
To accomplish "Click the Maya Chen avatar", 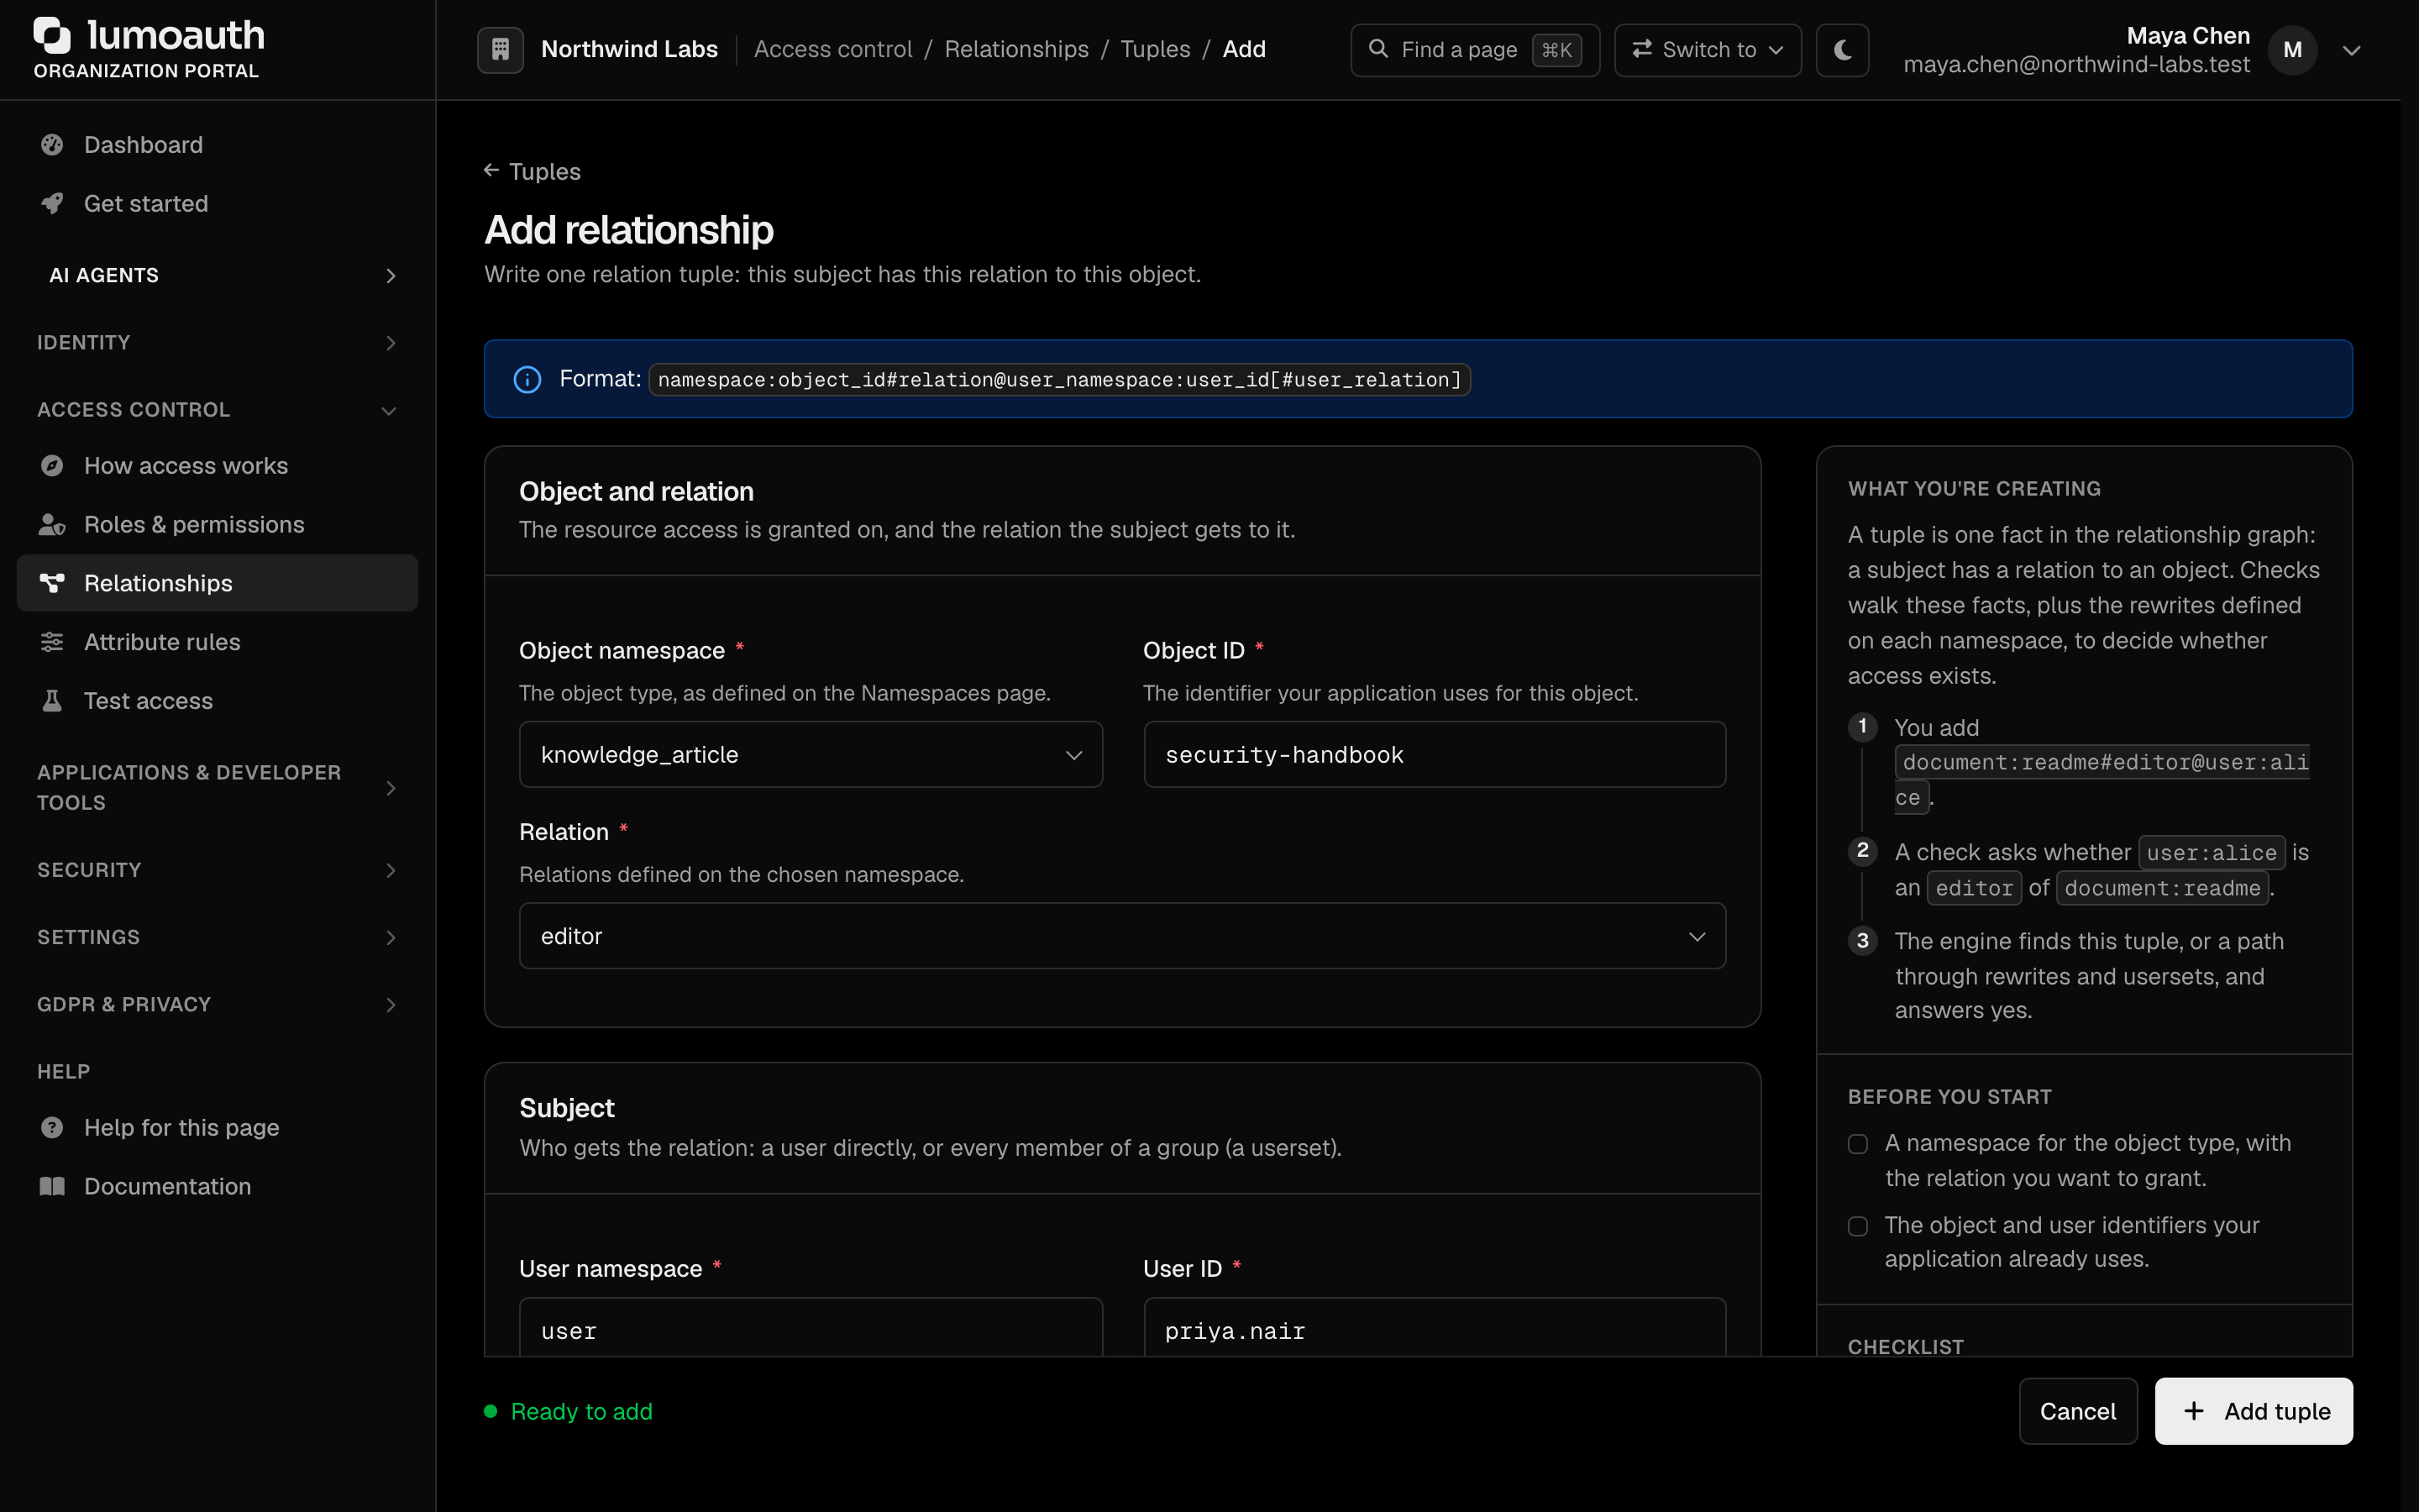I will coord(2292,50).
